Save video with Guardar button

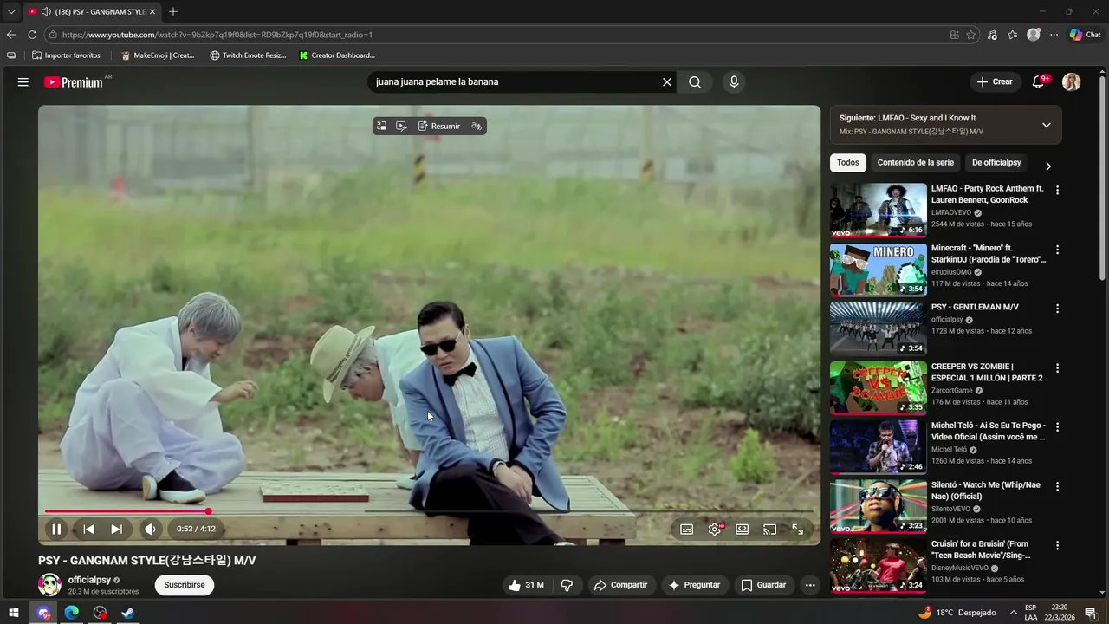(x=763, y=585)
